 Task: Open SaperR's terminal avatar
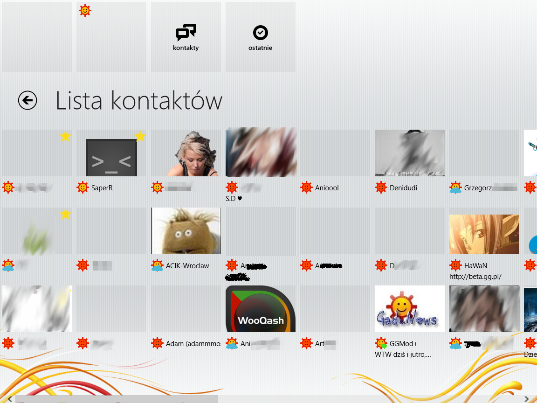point(111,158)
